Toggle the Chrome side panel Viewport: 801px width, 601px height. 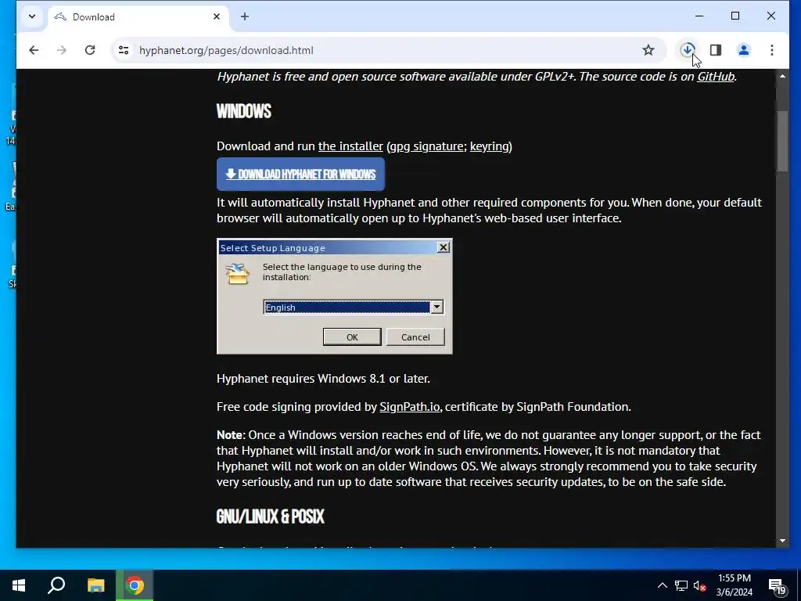pyautogui.click(x=716, y=50)
